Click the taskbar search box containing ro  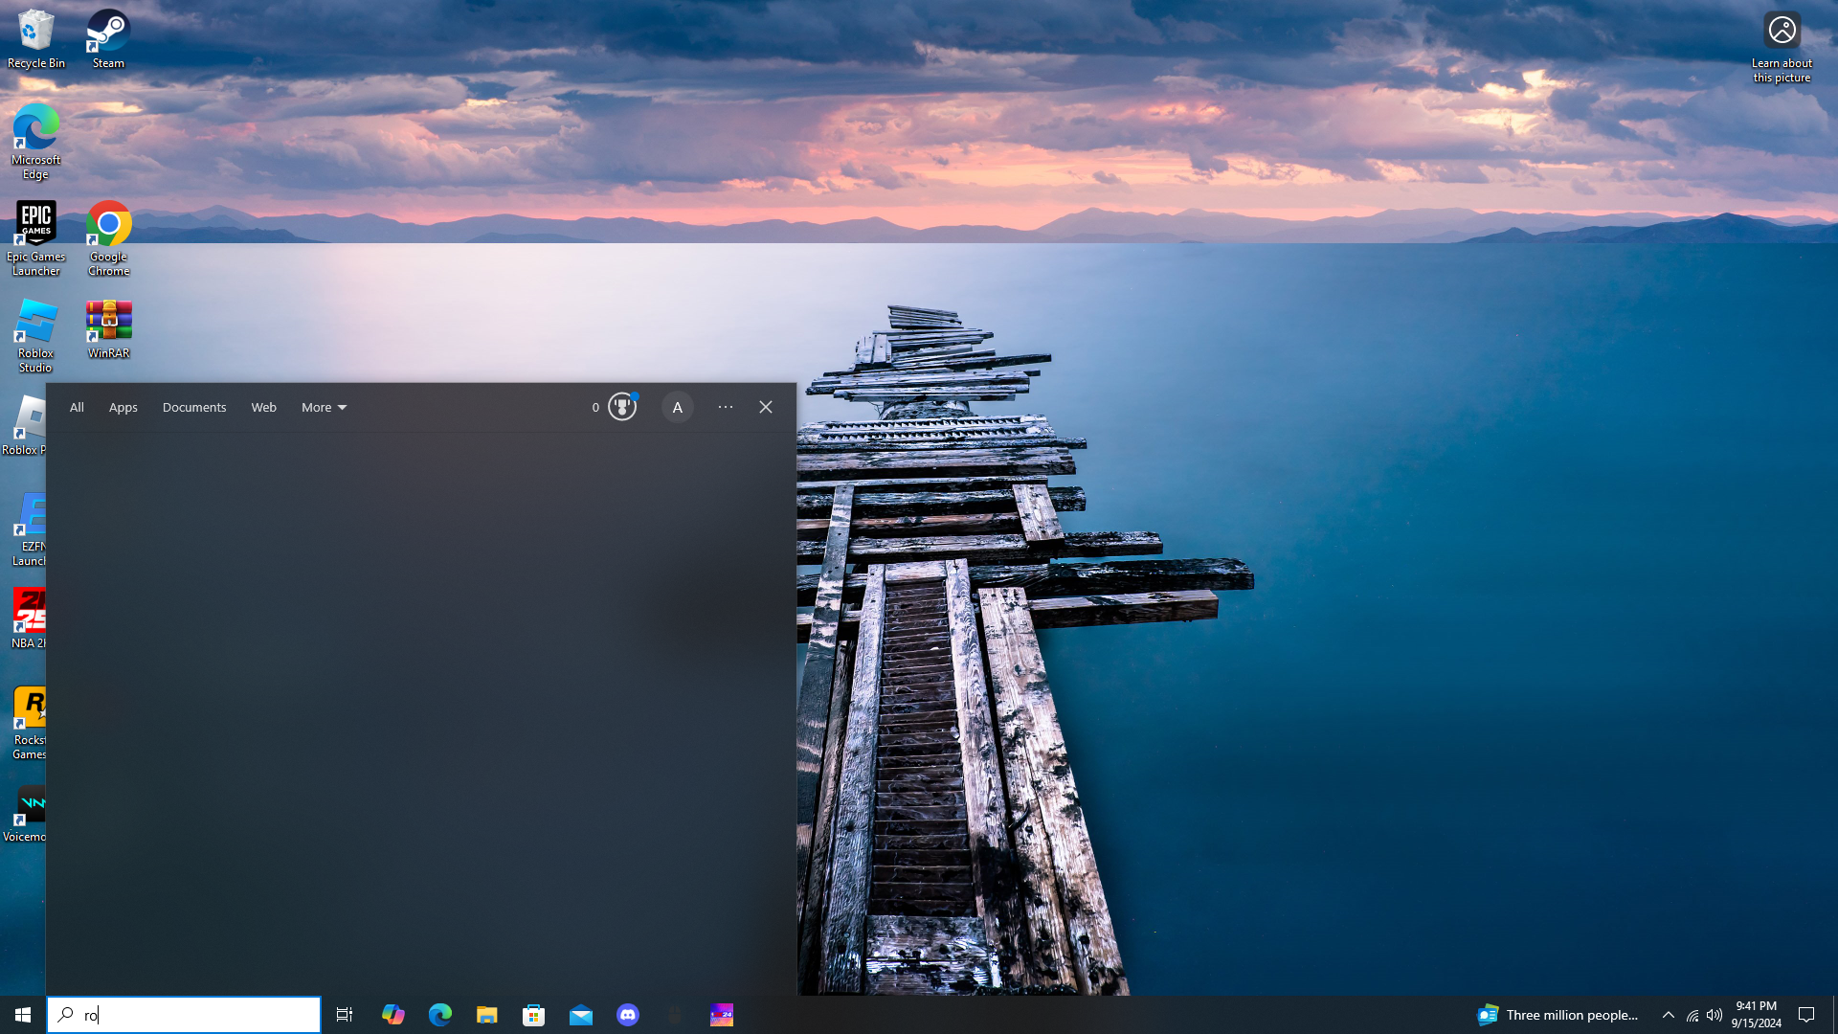tap(184, 1015)
